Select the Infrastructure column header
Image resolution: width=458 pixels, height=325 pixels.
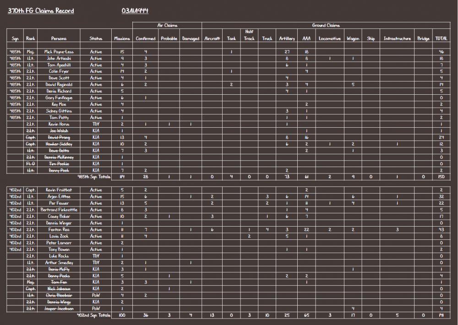tap(397, 39)
